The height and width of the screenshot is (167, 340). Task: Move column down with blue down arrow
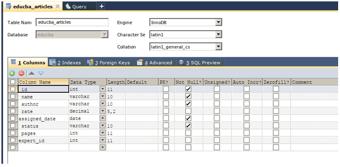(41, 73)
